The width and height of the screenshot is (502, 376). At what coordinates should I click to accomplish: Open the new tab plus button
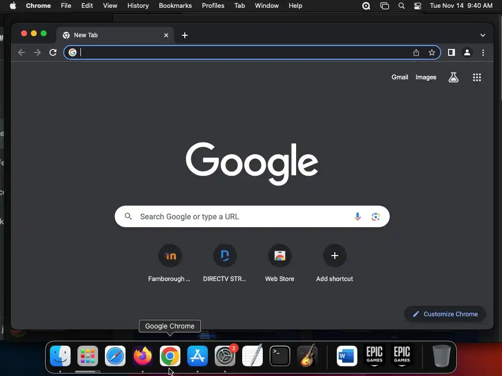pos(185,35)
